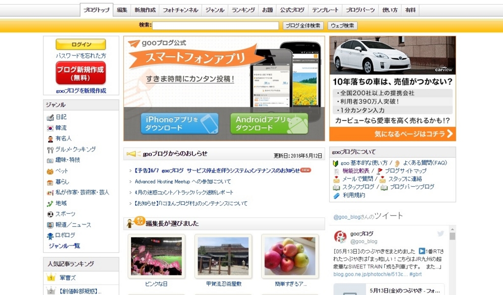The width and height of the screenshot is (503, 295).
Task: Click the editor character icon by 編集長が選びました
Action: (x=130, y=223)
